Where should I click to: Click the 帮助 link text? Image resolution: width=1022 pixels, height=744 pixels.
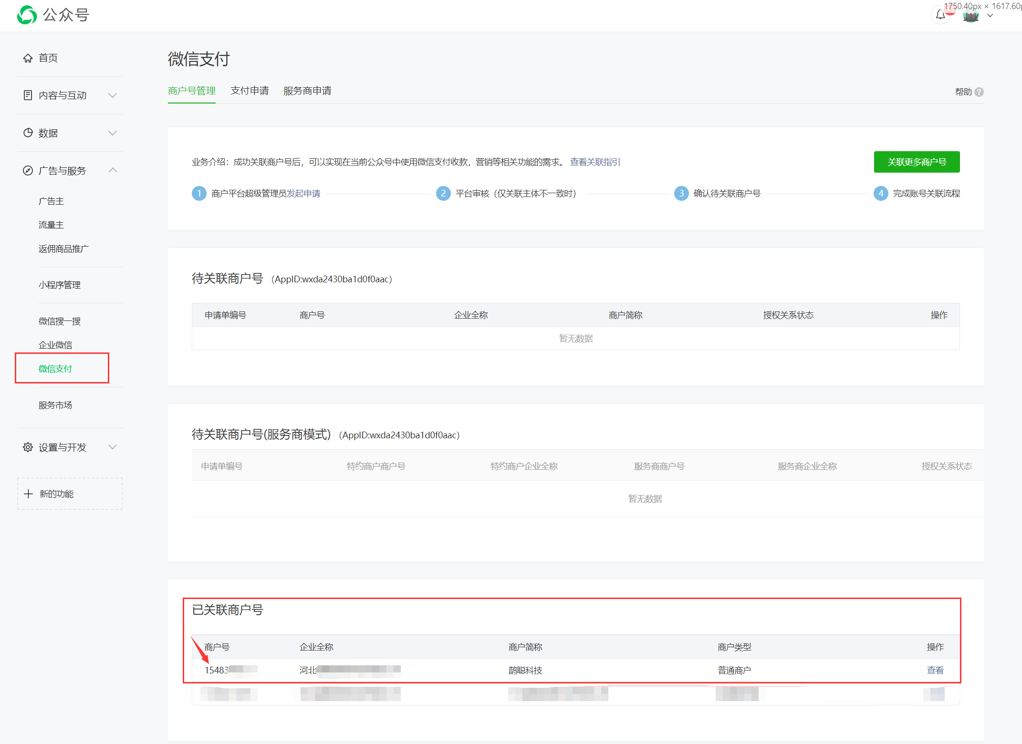click(x=963, y=92)
